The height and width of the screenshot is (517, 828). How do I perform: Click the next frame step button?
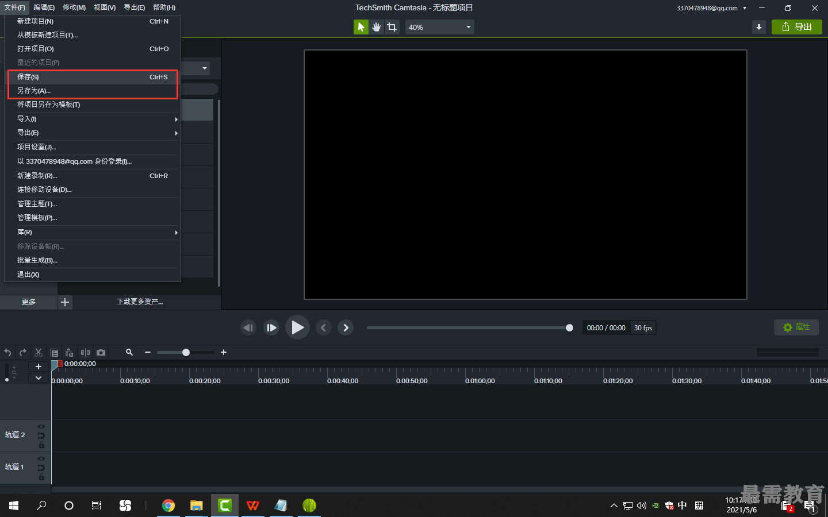point(271,327)
